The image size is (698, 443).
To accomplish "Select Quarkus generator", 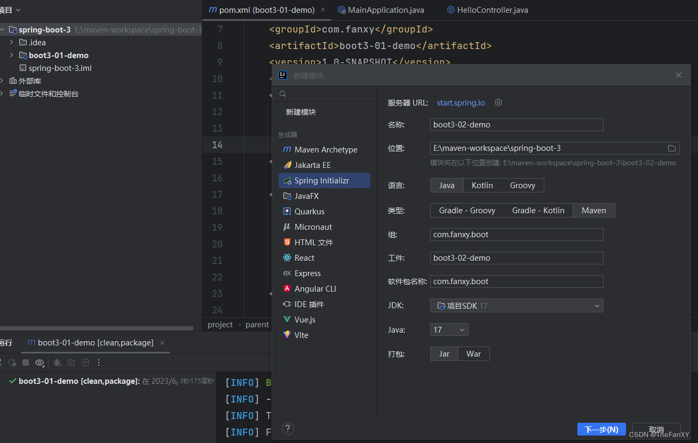I will [x=324, y=212].
